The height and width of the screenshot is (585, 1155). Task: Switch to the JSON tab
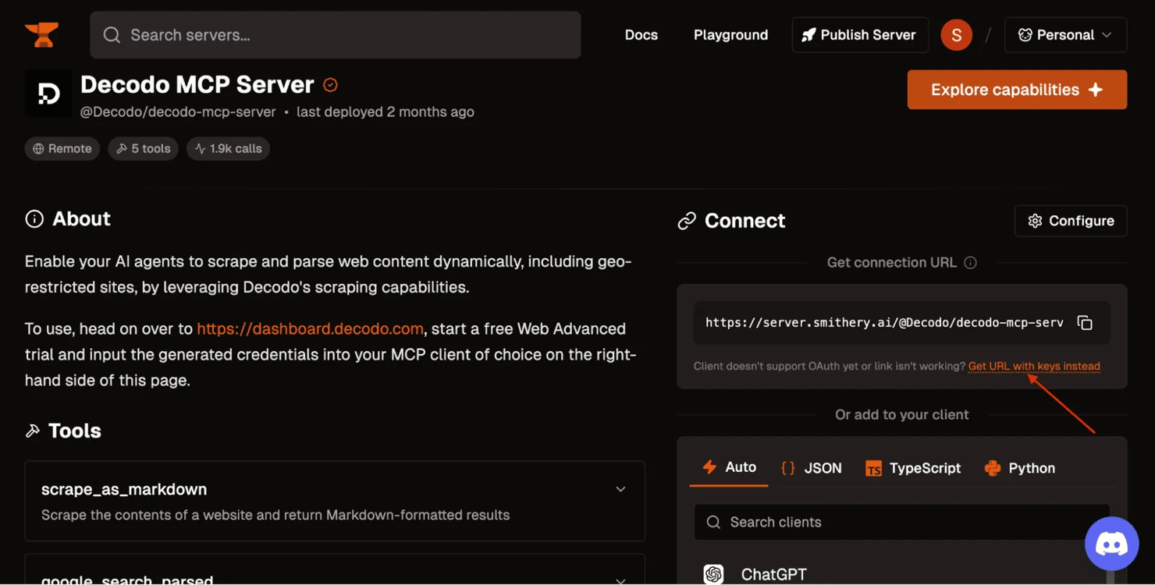coord(812,468)
